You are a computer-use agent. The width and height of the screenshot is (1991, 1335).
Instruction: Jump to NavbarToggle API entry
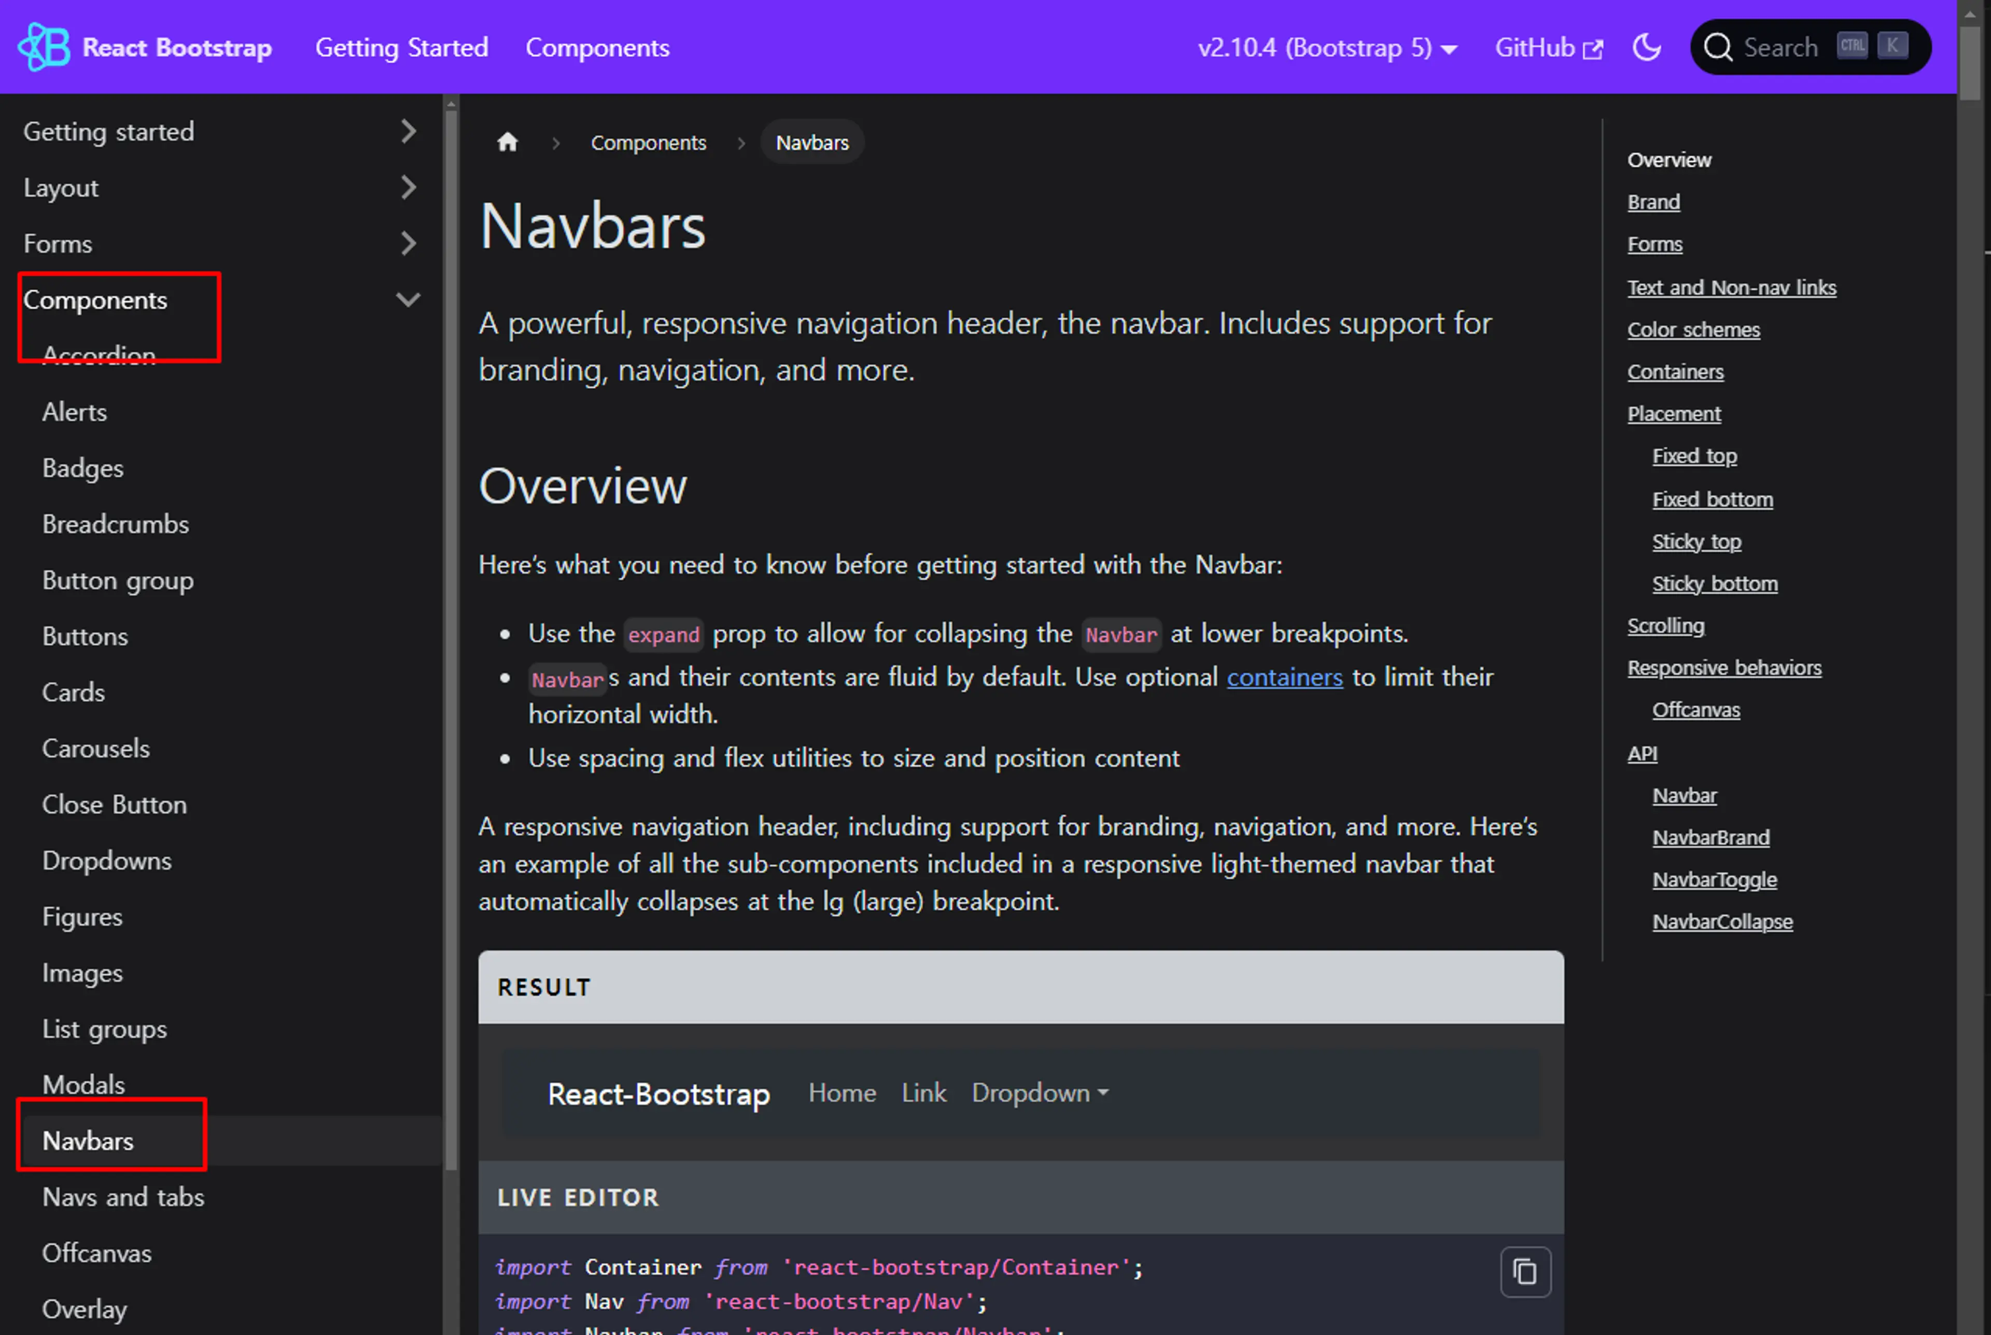coord(1714,879)
